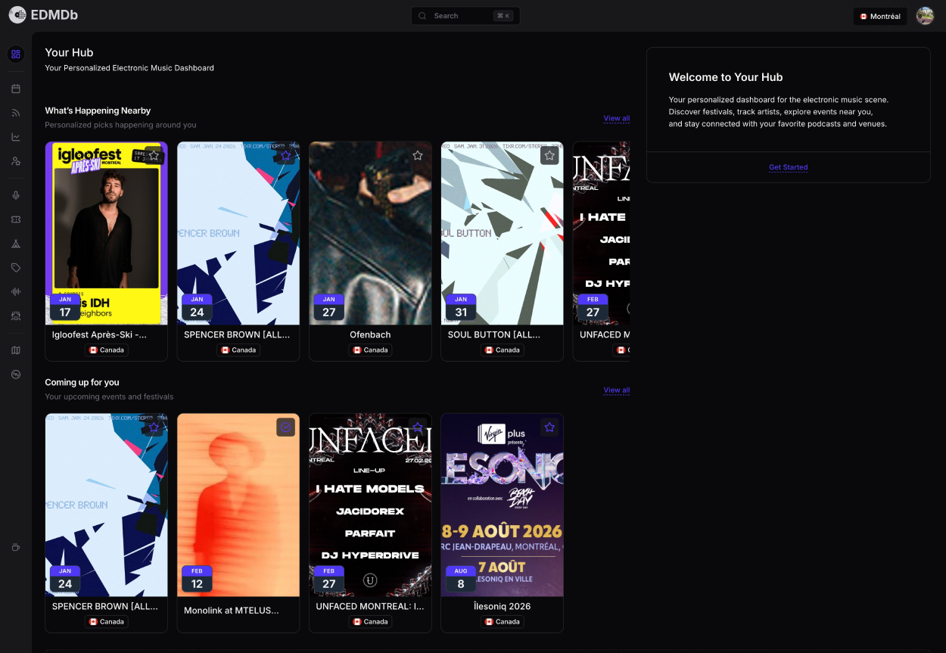This screenshot has height=653, width=946.
Task: Unsave the Monolink at MTELUS event
Action: [285, 427]
